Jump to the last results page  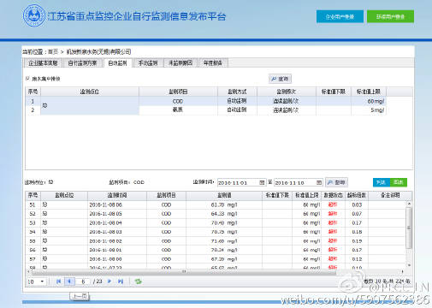121,281
